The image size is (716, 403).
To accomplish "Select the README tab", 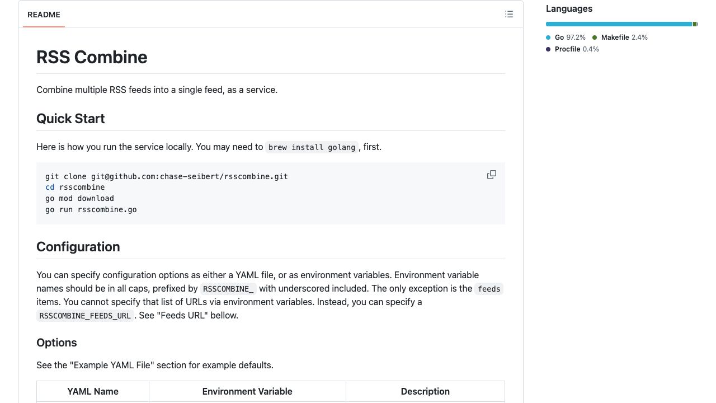I will pos(44,15).
